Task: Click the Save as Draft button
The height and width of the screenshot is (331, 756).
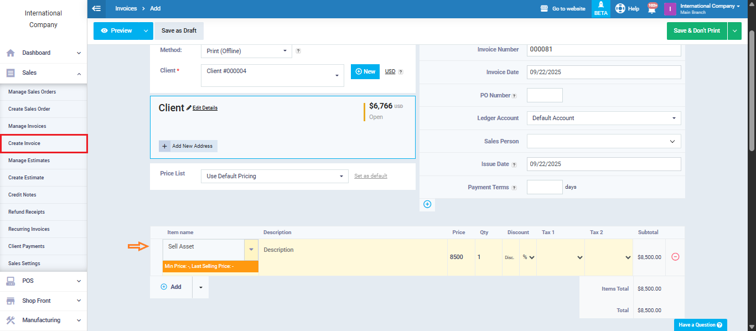Action: coord(179,31)
